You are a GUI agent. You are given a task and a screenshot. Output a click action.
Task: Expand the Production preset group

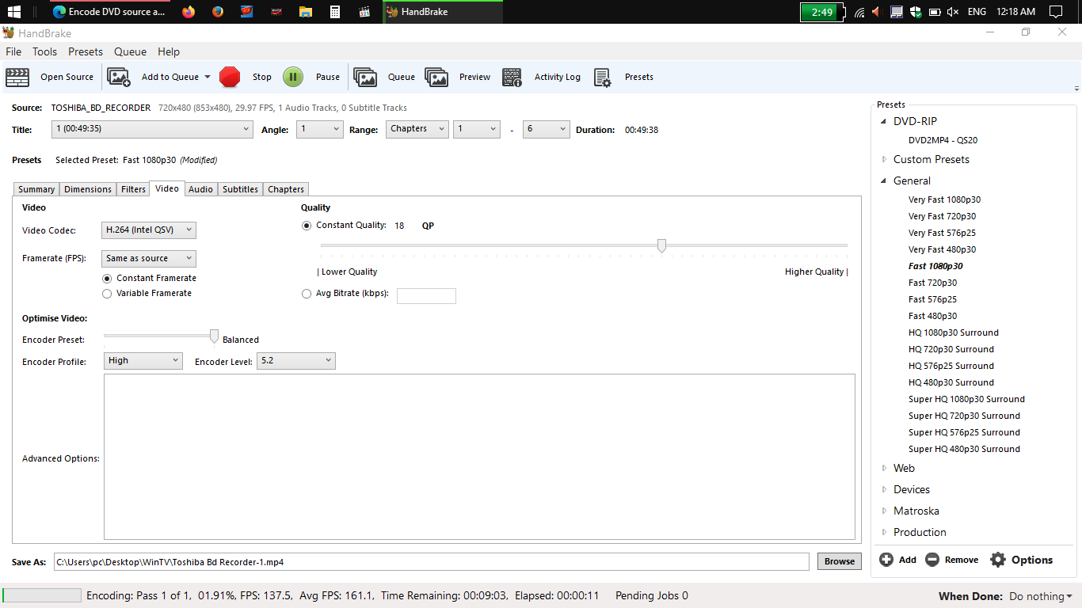click(x=884, y=533)
